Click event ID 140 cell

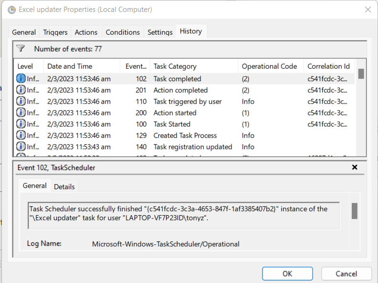(141, 147)
